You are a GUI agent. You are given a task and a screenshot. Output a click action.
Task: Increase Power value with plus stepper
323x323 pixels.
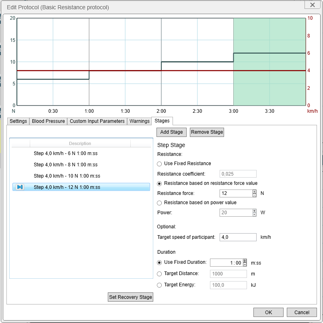click(254, 211)
